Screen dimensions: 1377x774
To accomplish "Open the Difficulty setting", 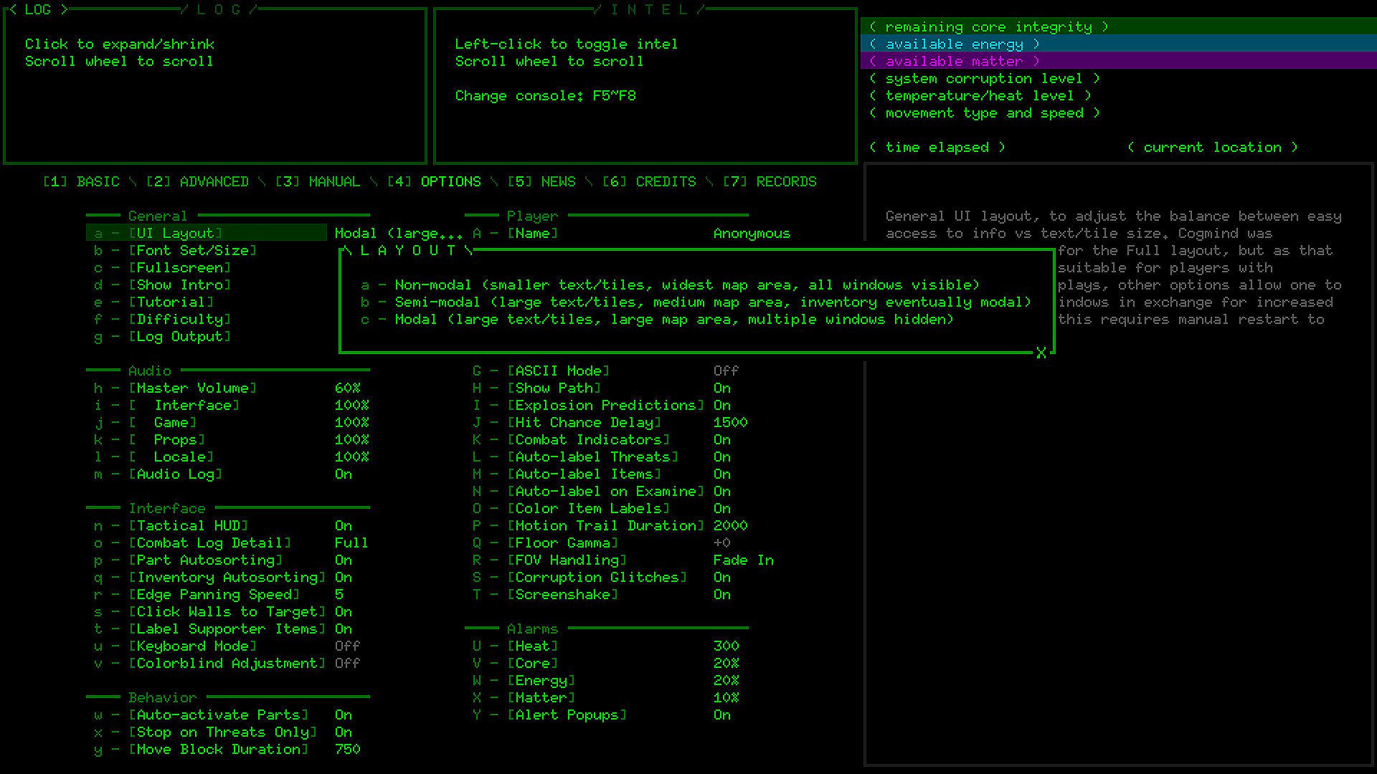I will tap(179, 320).
